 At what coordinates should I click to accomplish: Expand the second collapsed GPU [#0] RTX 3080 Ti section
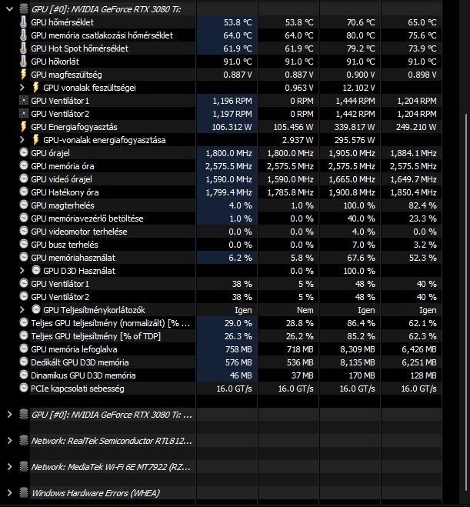[x=10, y=414]
